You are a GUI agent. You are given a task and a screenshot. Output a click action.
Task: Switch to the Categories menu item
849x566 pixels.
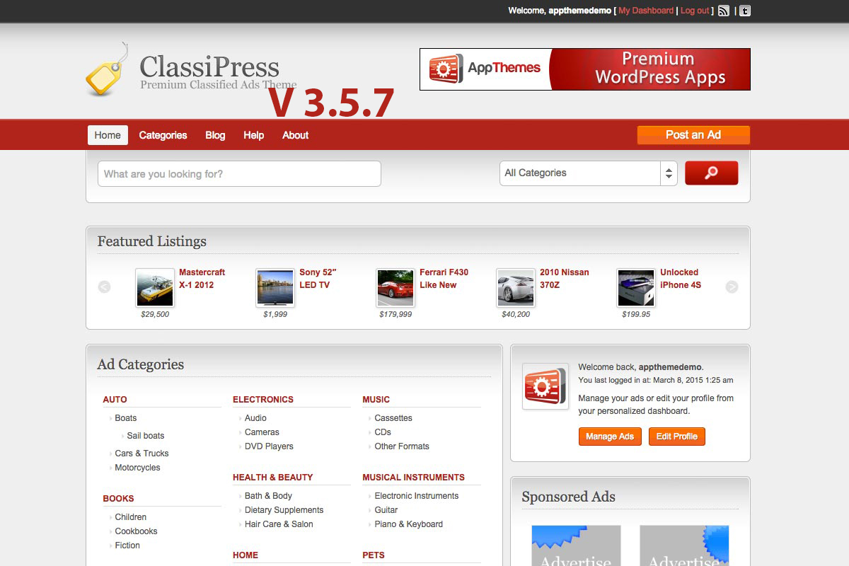163,135
